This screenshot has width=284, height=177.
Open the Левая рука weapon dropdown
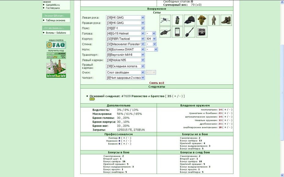[x=125, y=18]
